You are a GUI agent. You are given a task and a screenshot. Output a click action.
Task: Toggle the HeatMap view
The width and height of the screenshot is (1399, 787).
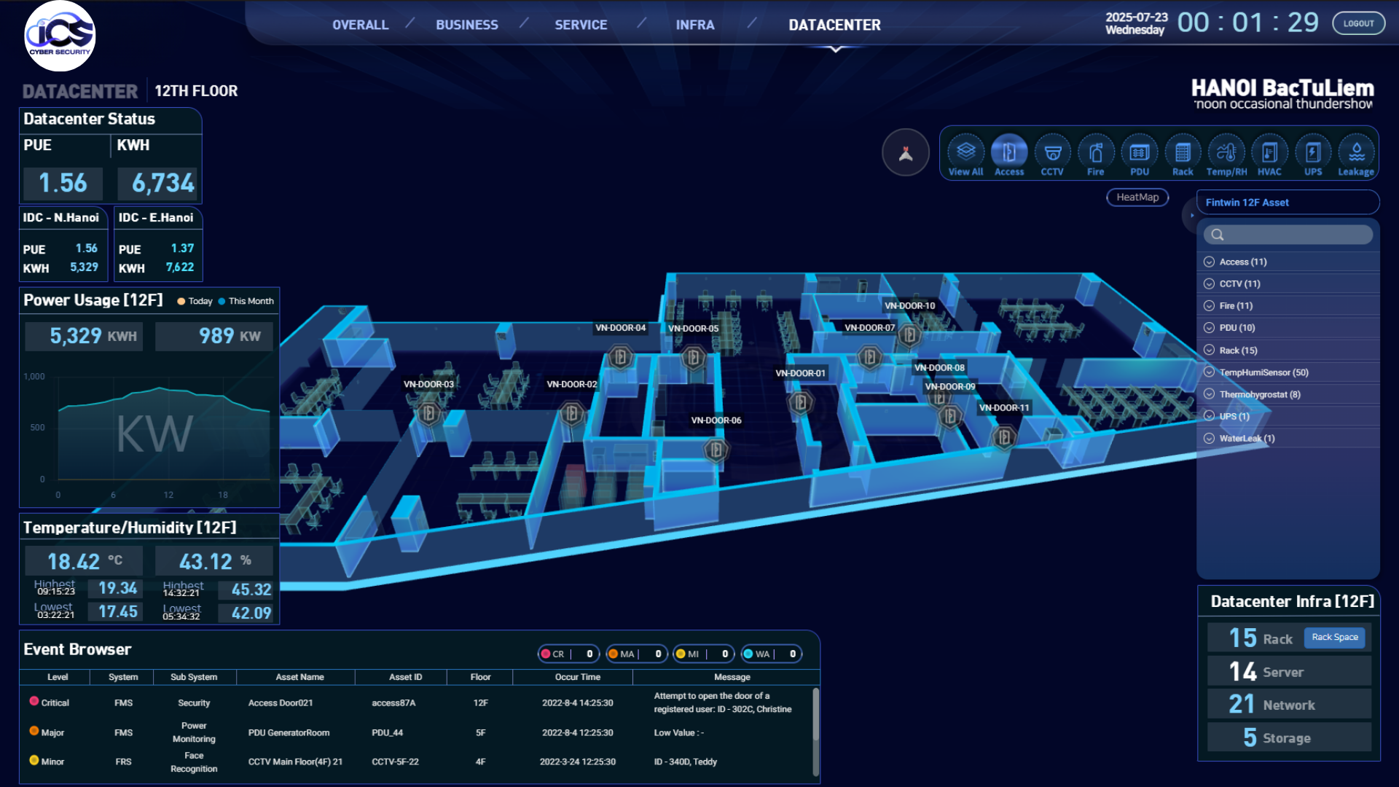pos(1137,197)
